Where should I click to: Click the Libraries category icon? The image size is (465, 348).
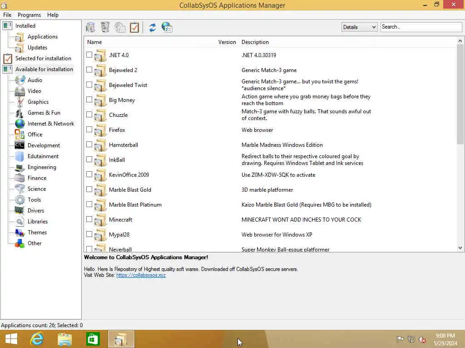(x=20, y=221)
